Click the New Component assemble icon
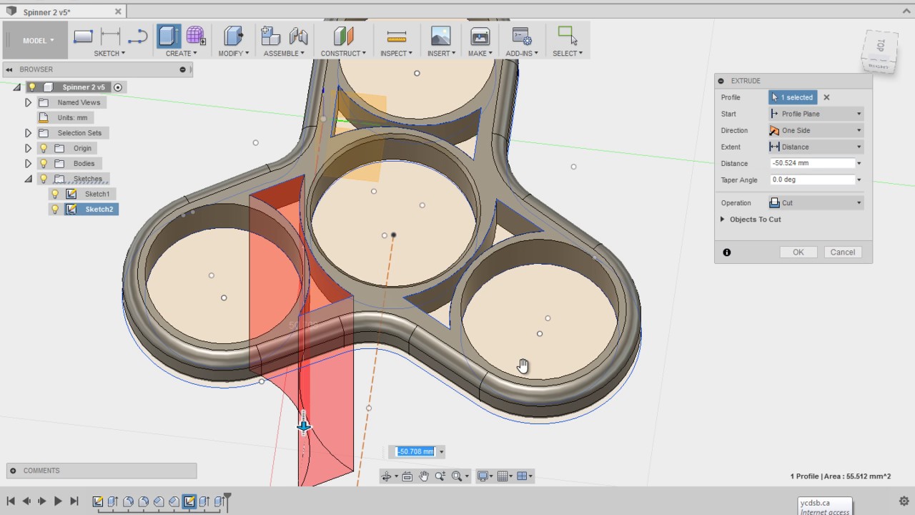This screenshot has width=915, height=515. [x=270, y=36]
